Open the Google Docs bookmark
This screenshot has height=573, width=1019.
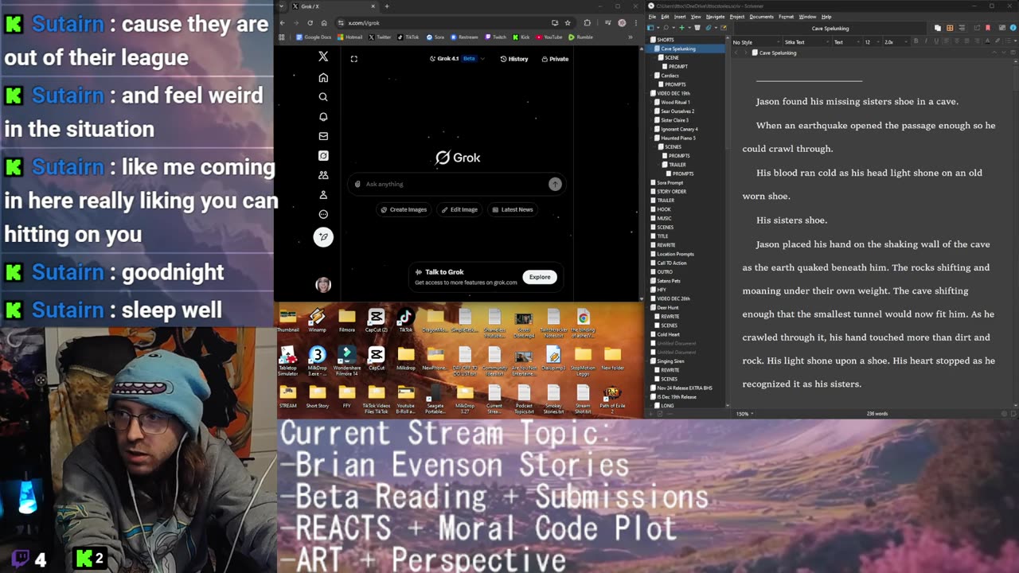click(x=314, y=37)
